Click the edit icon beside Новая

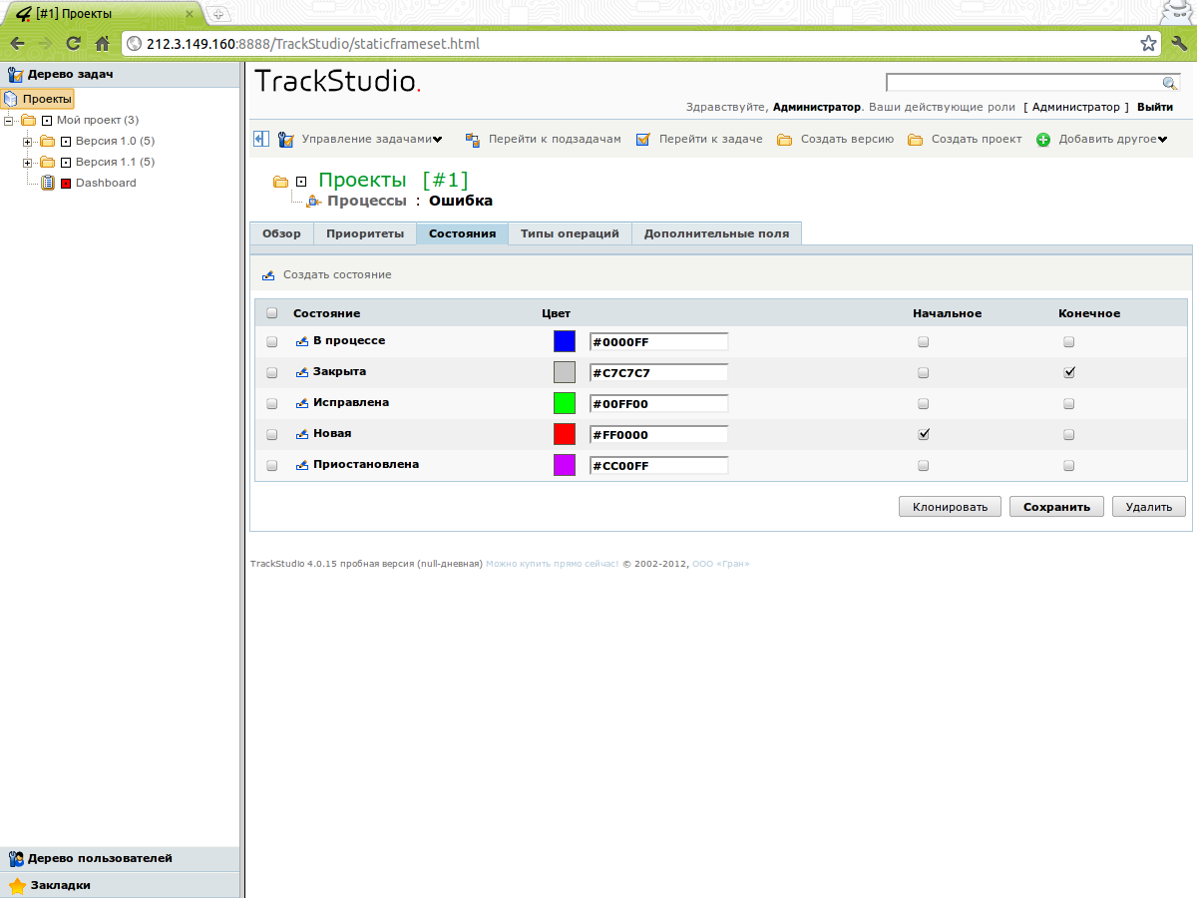[x=302, y=434]
